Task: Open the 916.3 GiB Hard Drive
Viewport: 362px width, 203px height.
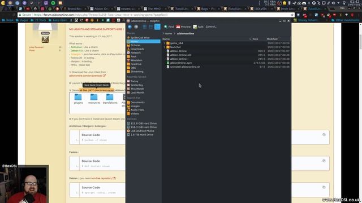Action: (143, 127)
